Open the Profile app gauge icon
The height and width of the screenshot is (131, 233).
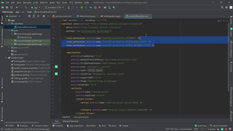tap(91, 7)
